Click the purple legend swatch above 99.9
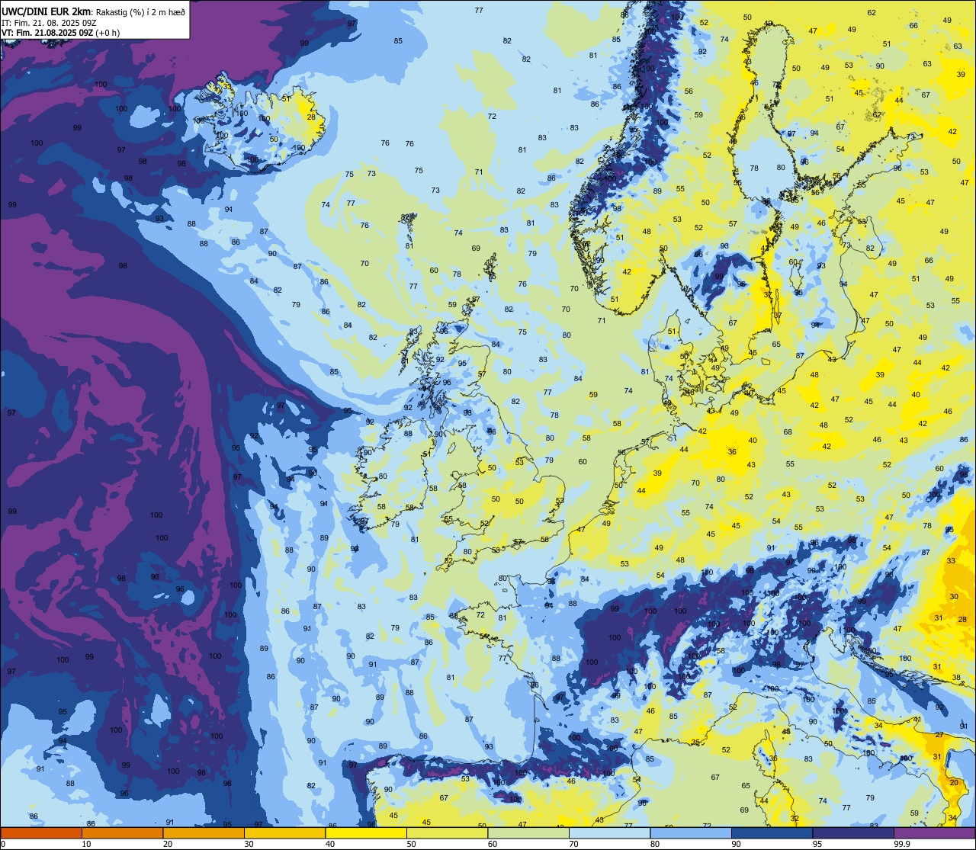Image resolution: width=976 pixels, height=850 pixels. (934, 833)
